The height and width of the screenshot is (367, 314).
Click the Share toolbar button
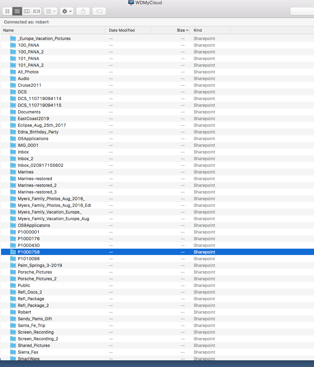point(83,11)
